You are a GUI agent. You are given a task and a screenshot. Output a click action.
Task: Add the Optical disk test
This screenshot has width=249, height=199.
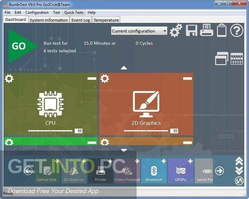tap(47, 171)
